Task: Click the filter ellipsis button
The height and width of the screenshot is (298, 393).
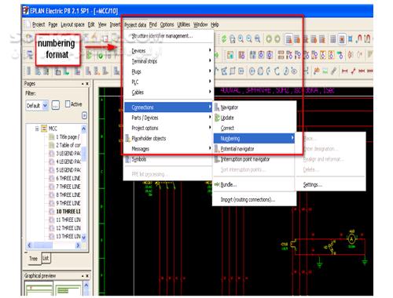Action: 55,105
